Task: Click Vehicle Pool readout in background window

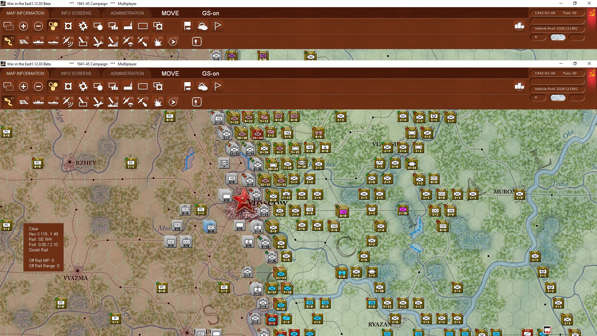Action: click(557, 29)
